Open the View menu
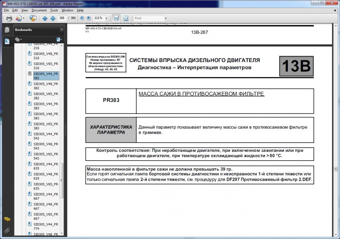Viewport: 340px width, 239px height. pyautogui.click(x=24, y=10)
